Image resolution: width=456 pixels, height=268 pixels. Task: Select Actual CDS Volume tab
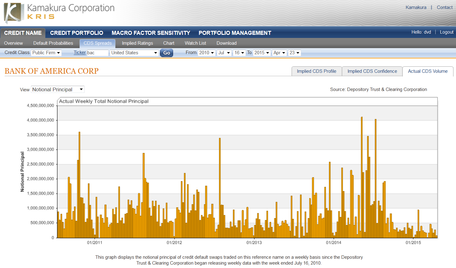(428, 71)
